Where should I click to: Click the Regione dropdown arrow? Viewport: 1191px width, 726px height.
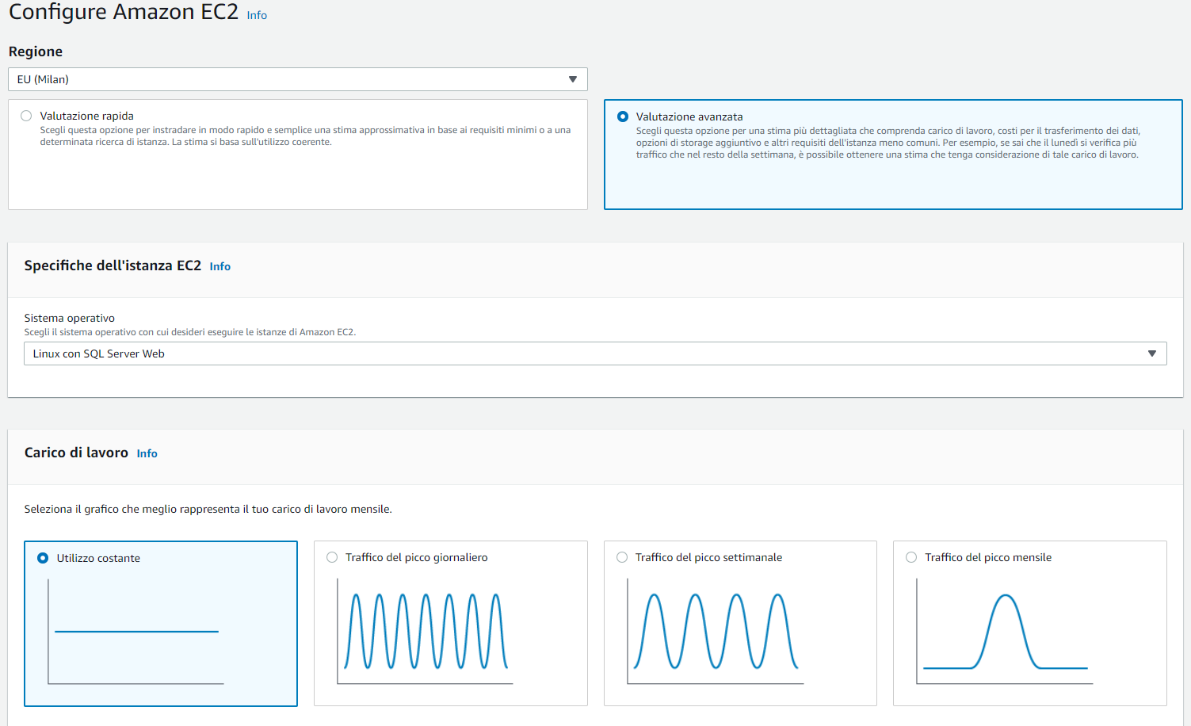tap(573, 79)
